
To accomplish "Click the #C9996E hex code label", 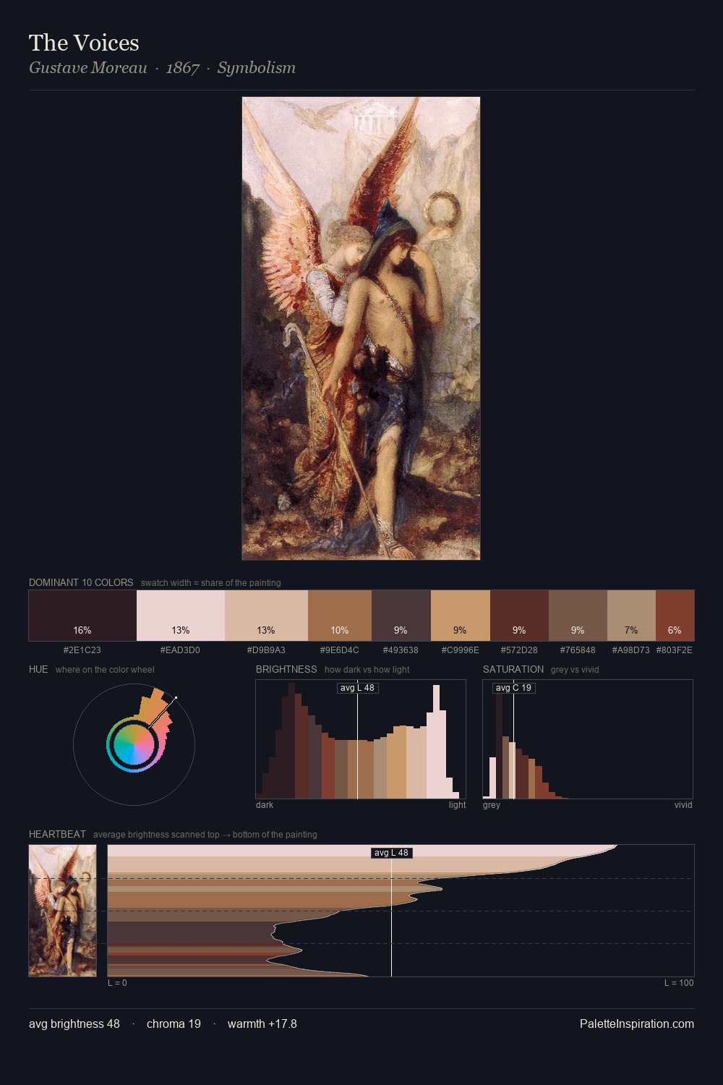I will [x=461, y=650].
